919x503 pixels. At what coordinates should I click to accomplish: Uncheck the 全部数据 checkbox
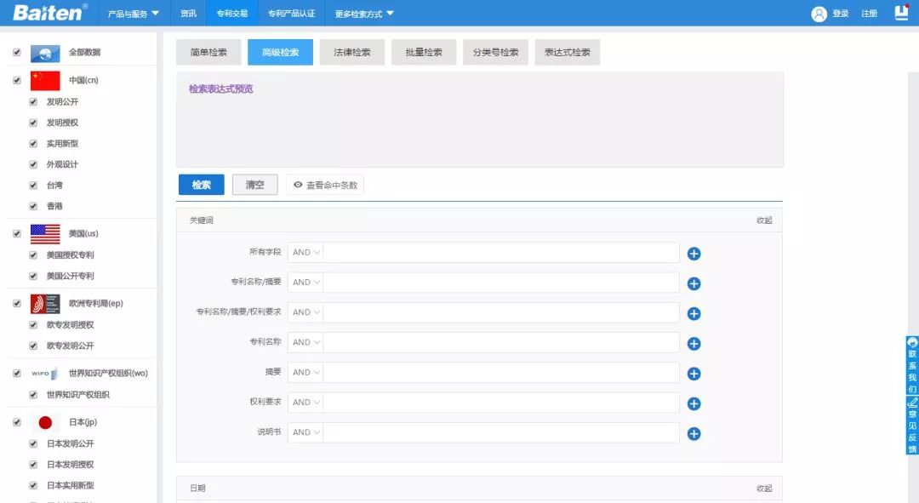pos(17,53)
